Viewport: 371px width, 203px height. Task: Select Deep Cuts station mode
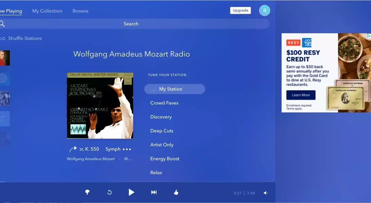click(162, 131)
